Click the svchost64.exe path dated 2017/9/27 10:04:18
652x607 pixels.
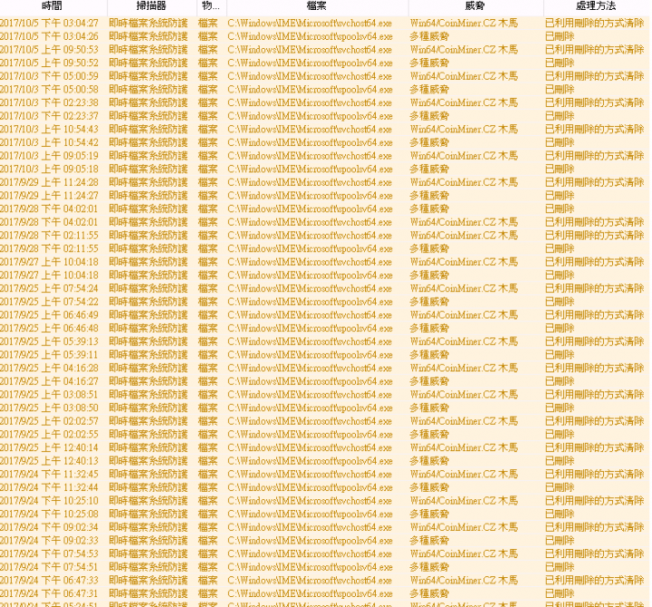[x=311, y=262]
